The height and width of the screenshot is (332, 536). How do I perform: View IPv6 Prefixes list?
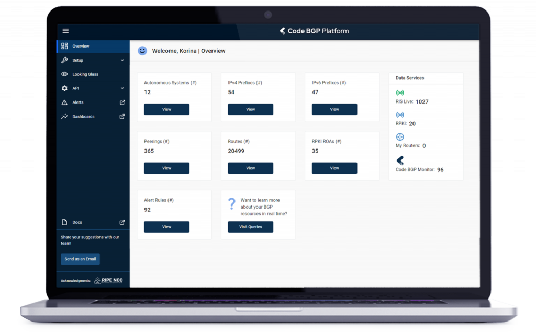[334, 109]
